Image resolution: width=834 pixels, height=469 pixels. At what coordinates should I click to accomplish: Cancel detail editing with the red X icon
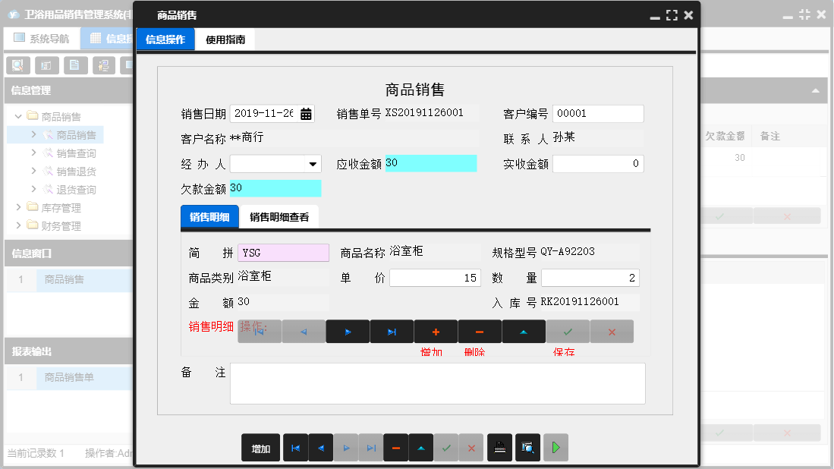click(x=612, y=331)
